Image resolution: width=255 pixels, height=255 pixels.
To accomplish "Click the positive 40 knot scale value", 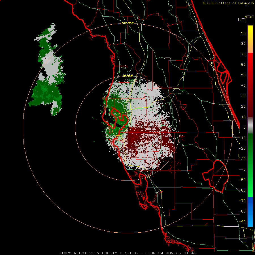I will coord(243,85).
